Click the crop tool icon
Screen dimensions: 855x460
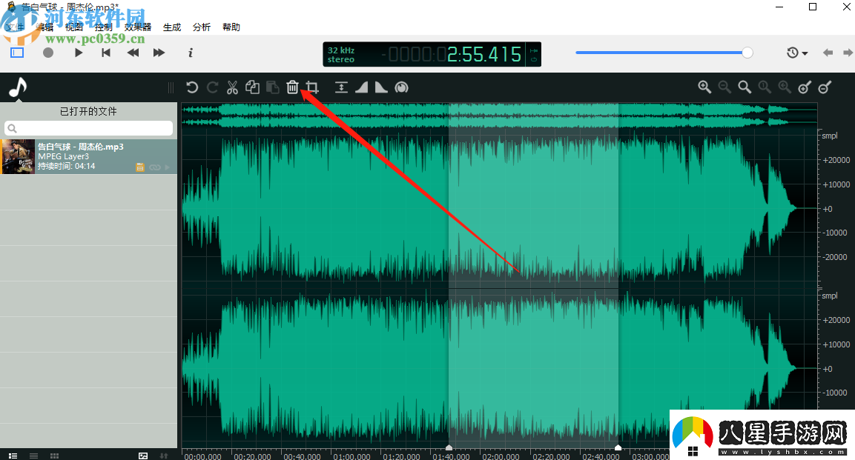pos(312,87)
